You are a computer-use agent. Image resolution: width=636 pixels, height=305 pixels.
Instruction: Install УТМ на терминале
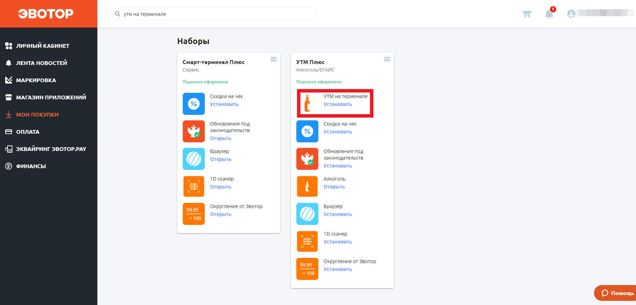tap(338, 104)
